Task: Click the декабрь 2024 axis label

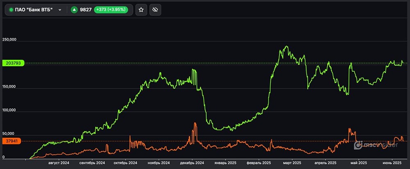Action: tap(192, 163)
